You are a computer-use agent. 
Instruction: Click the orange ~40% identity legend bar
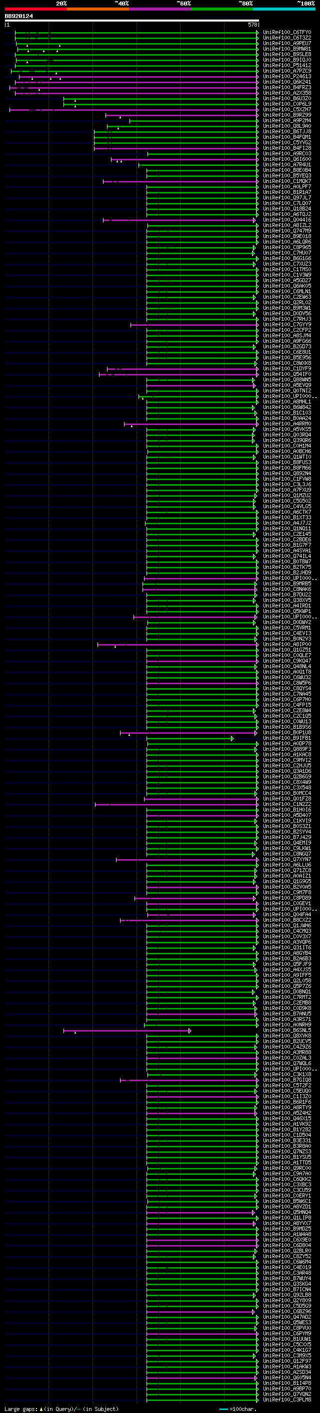pyautogui.click(x=98, y=9)
